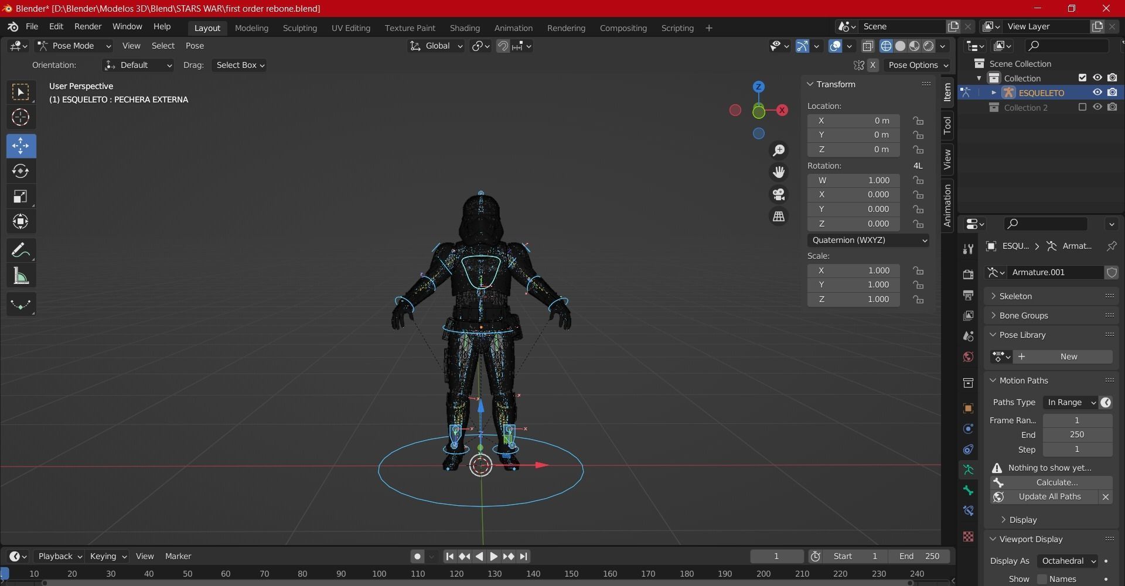
Task: Switch perspective/orthographic grid icon
Action: [x=779, y=216]
